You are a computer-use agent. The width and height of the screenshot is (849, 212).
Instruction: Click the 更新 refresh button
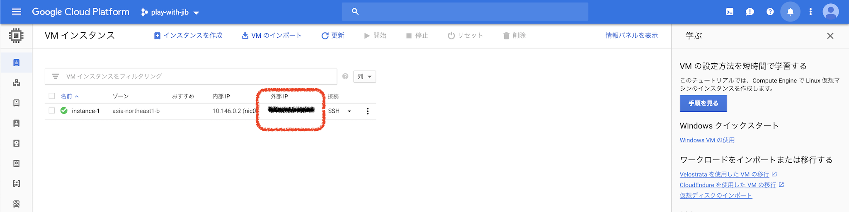click(333, 36)
